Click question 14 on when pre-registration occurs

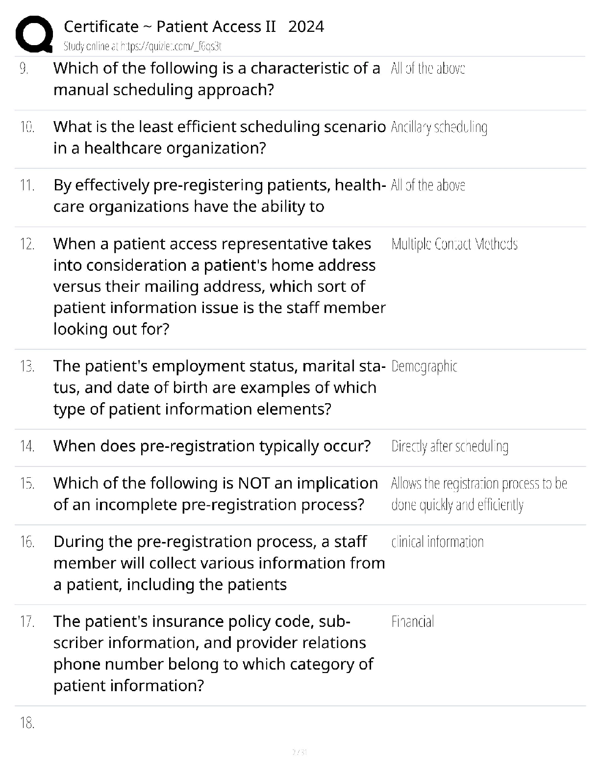212,446
